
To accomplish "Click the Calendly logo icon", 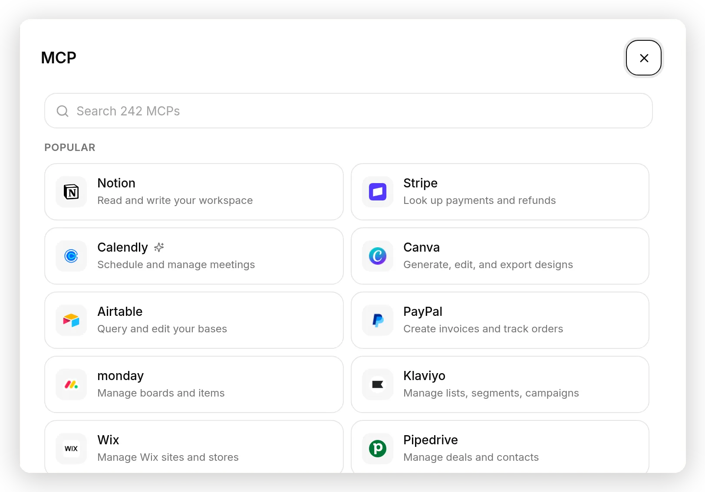I will click(71, 256).
